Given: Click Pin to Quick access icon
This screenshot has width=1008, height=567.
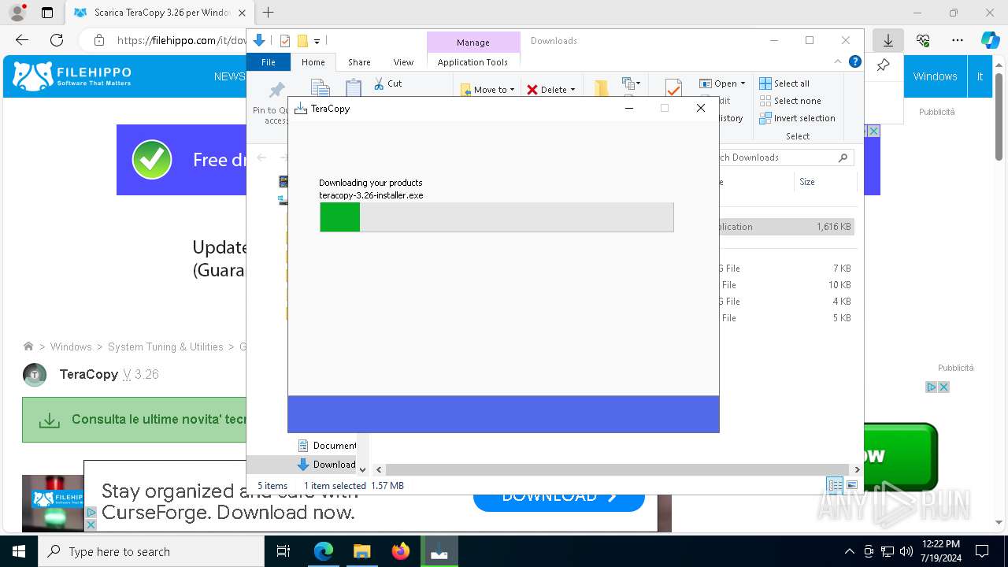Looking at the screenshot, I should pos(276,91).
